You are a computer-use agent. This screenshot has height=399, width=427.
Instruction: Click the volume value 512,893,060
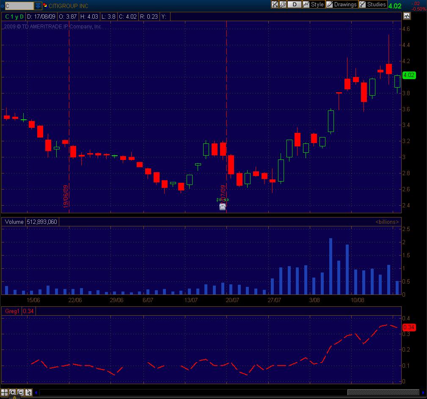coord(42,222)
